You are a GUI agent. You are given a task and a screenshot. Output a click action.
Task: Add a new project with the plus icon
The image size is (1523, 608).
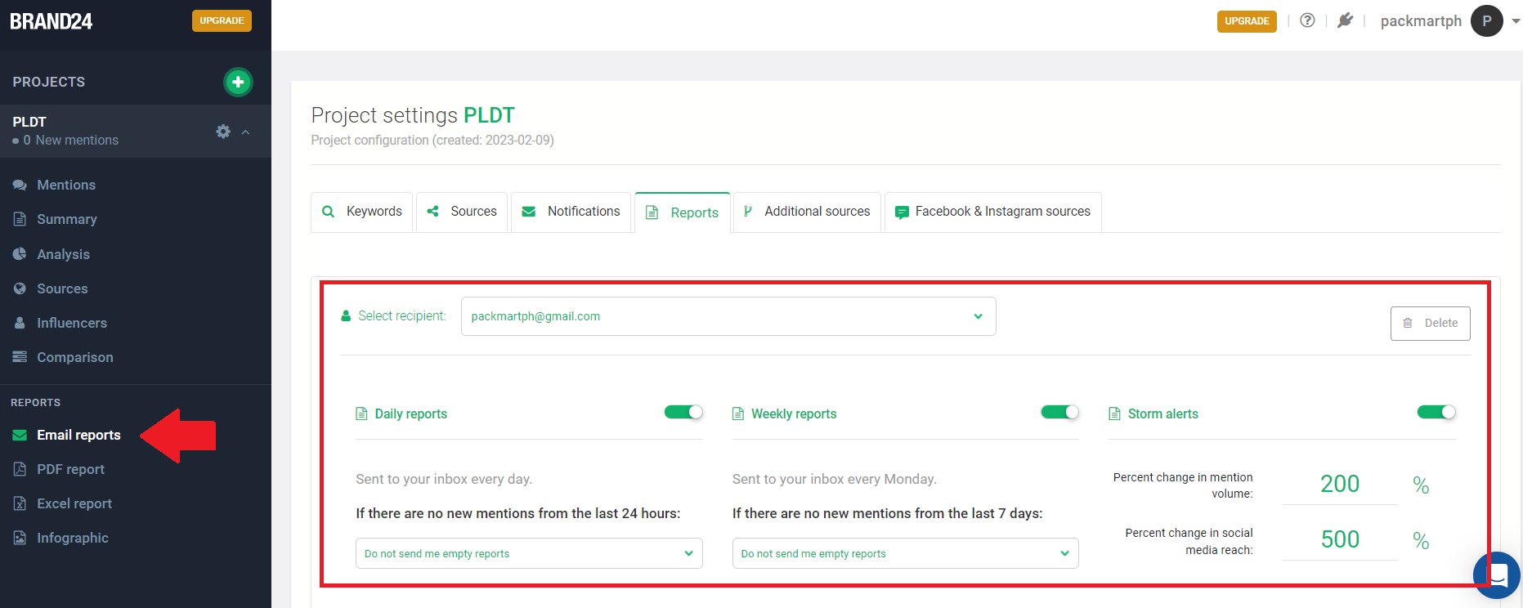[x=238, y=82]
